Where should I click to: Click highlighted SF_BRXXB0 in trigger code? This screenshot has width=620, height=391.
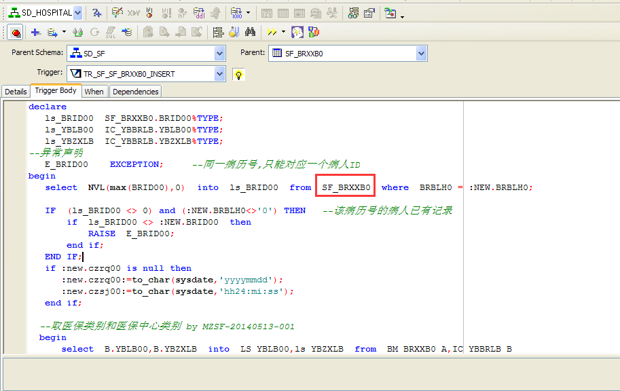(346, 187)
